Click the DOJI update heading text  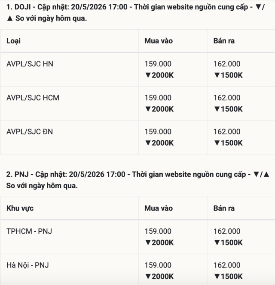(135, 12)
